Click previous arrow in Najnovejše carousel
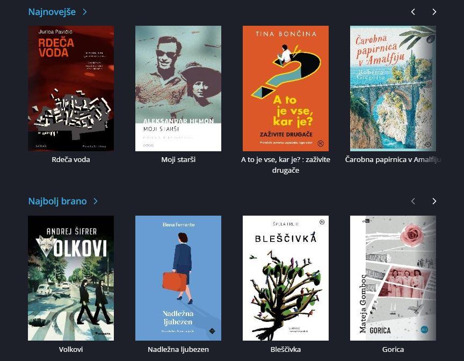 pyautogui.click(x=413, y=12)
